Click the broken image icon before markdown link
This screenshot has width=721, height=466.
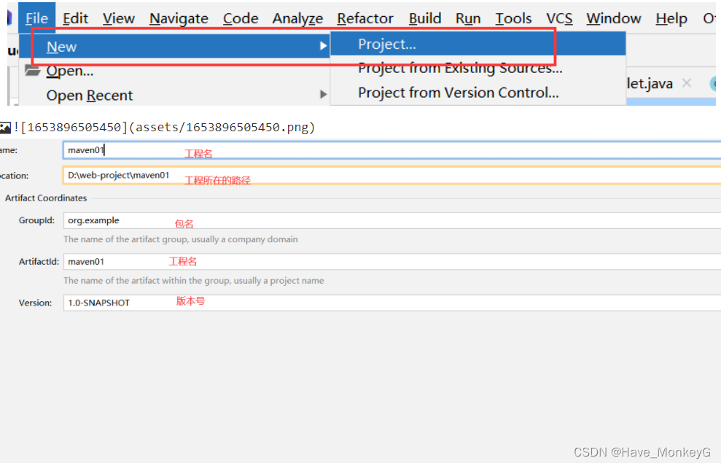point(5,128)
